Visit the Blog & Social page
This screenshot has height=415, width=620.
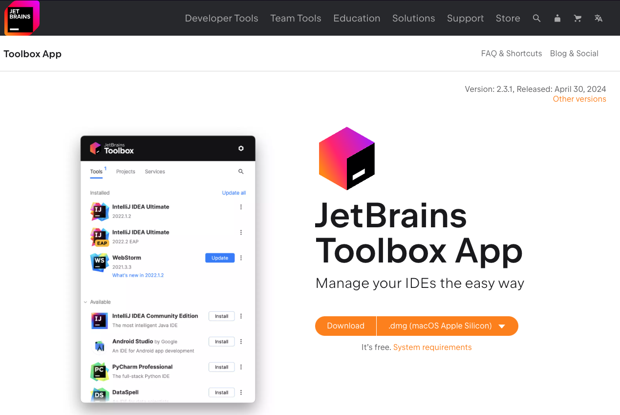coord(574,53)
